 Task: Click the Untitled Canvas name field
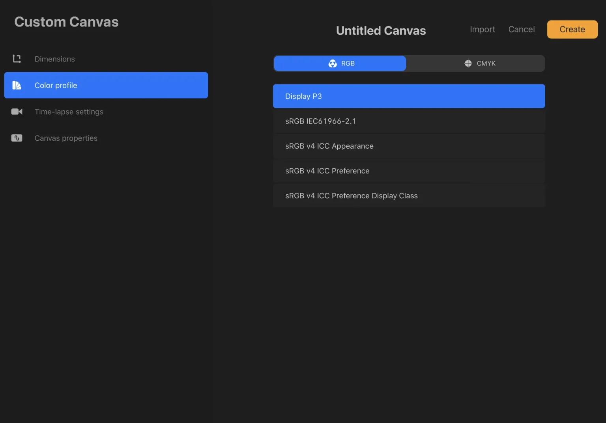pos(381,31)
